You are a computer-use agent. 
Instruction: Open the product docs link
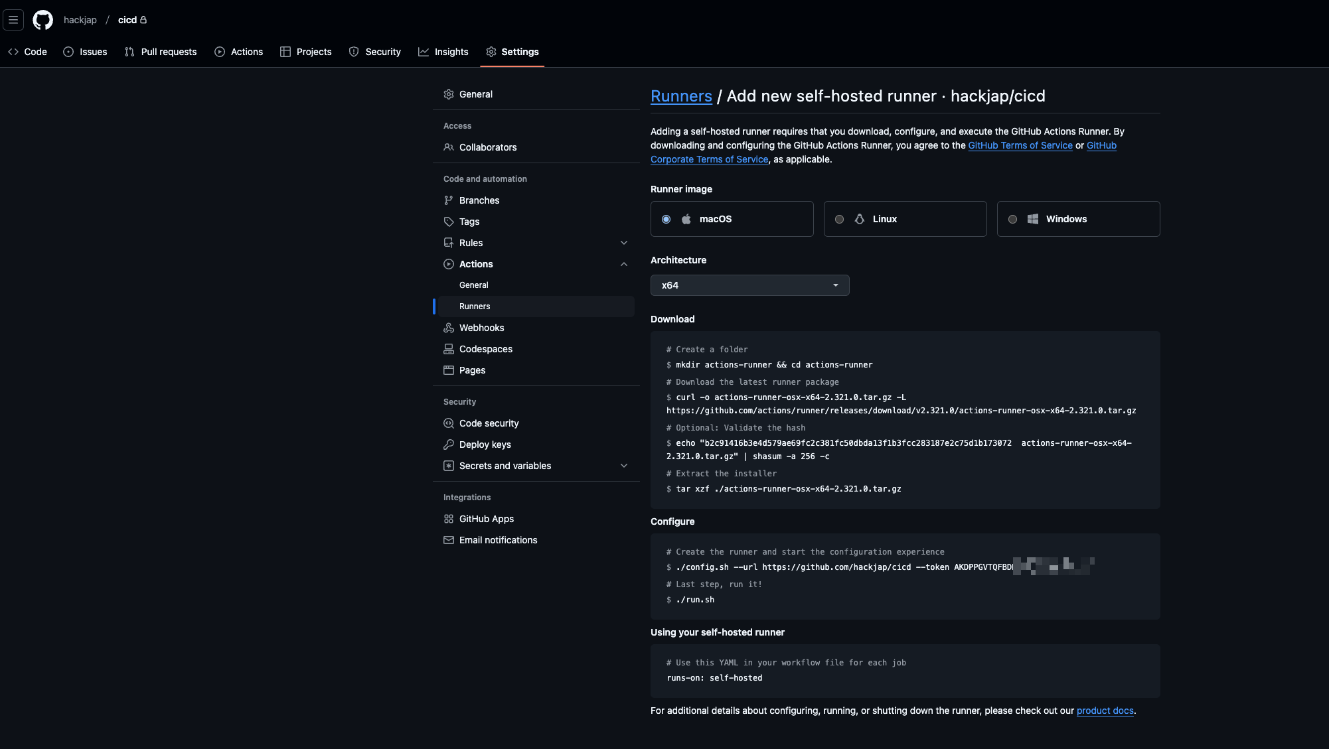pos(1105,711)
